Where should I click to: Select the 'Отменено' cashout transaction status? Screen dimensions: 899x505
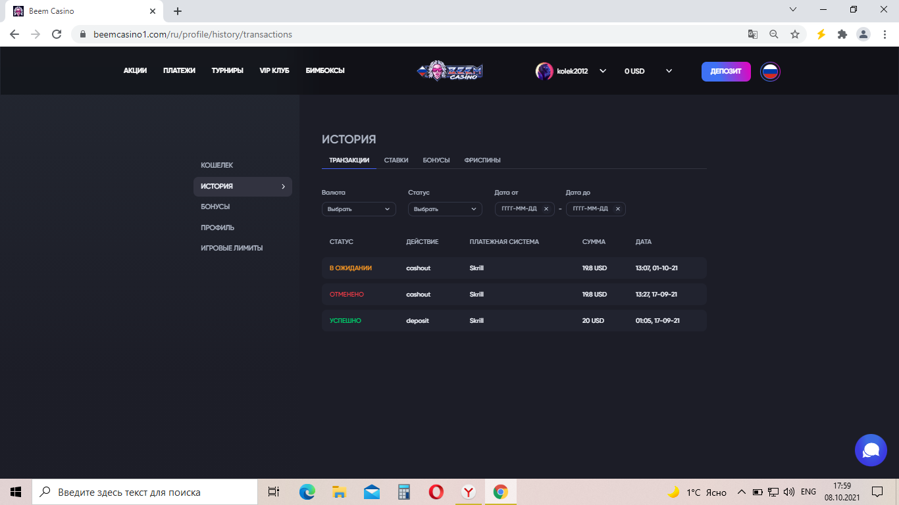347,295
